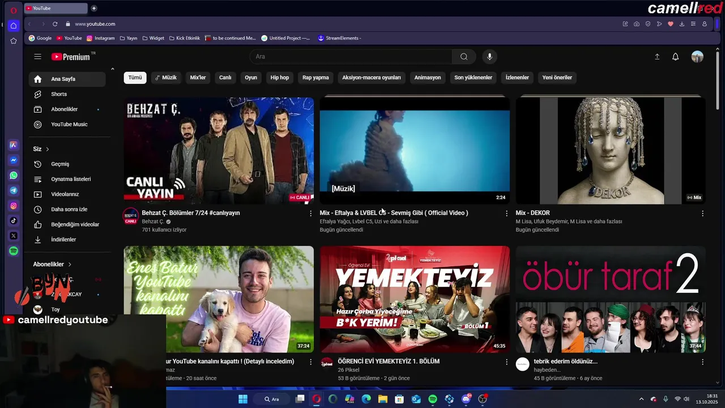Screen dimensions: 725x408
Task: Select the Tümü filter chip
Action: pos(135,78)
